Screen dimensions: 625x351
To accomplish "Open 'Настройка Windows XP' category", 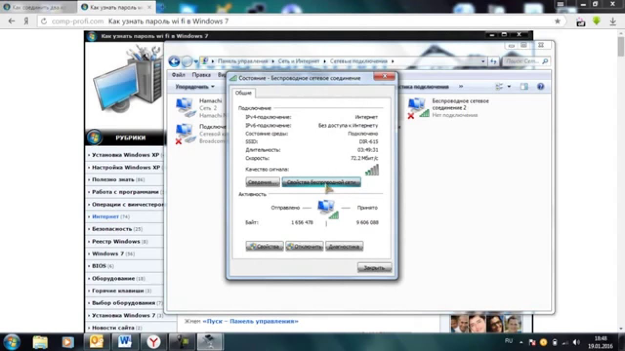I will (125, 167).
